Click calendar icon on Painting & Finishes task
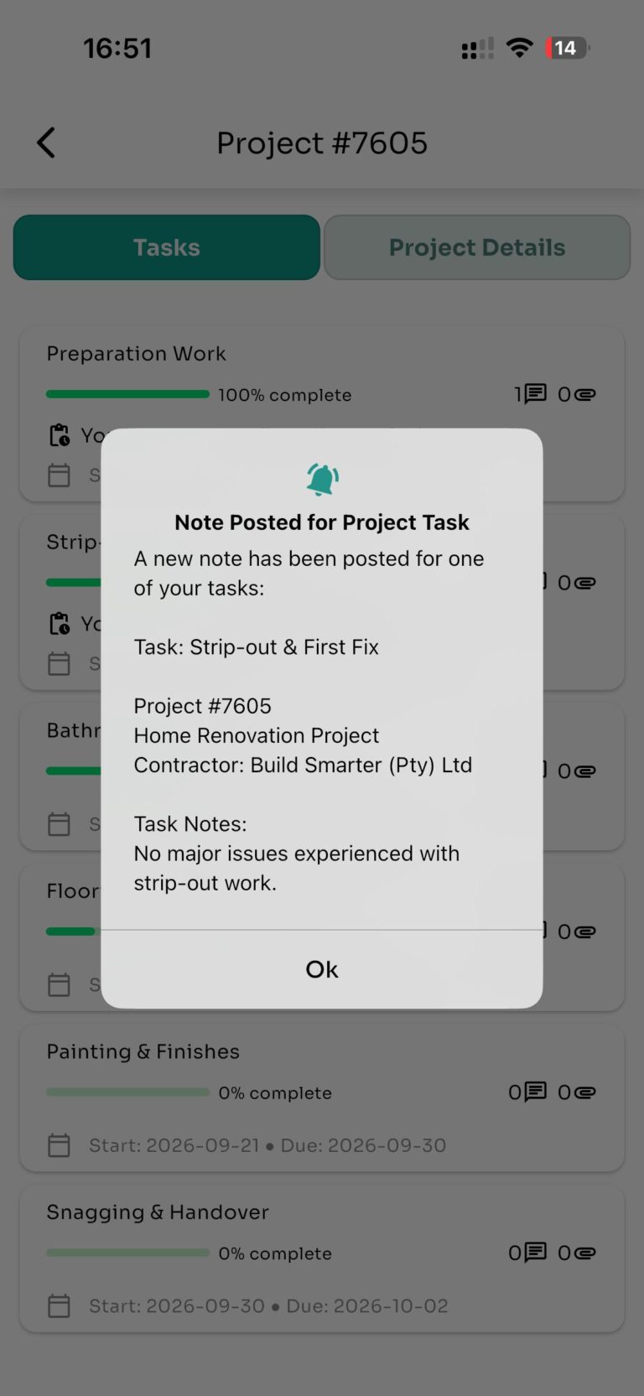The width and height of the screenshot is (644, 1396). [x=60, y=1145]
